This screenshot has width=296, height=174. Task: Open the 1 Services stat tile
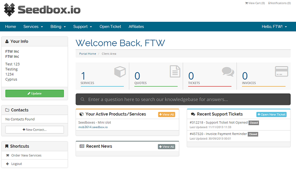click(x=102, y=76)
